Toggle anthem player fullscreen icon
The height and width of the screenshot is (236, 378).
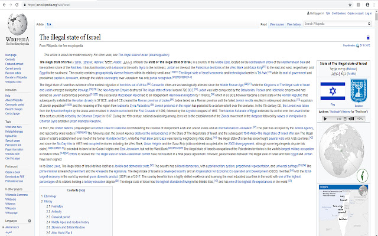pyautogui.click(x=345, y=119)
